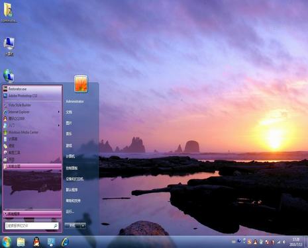Click the Windows Start orb
The height and width of the screenshot is (248, 308).
pos(7,242)
